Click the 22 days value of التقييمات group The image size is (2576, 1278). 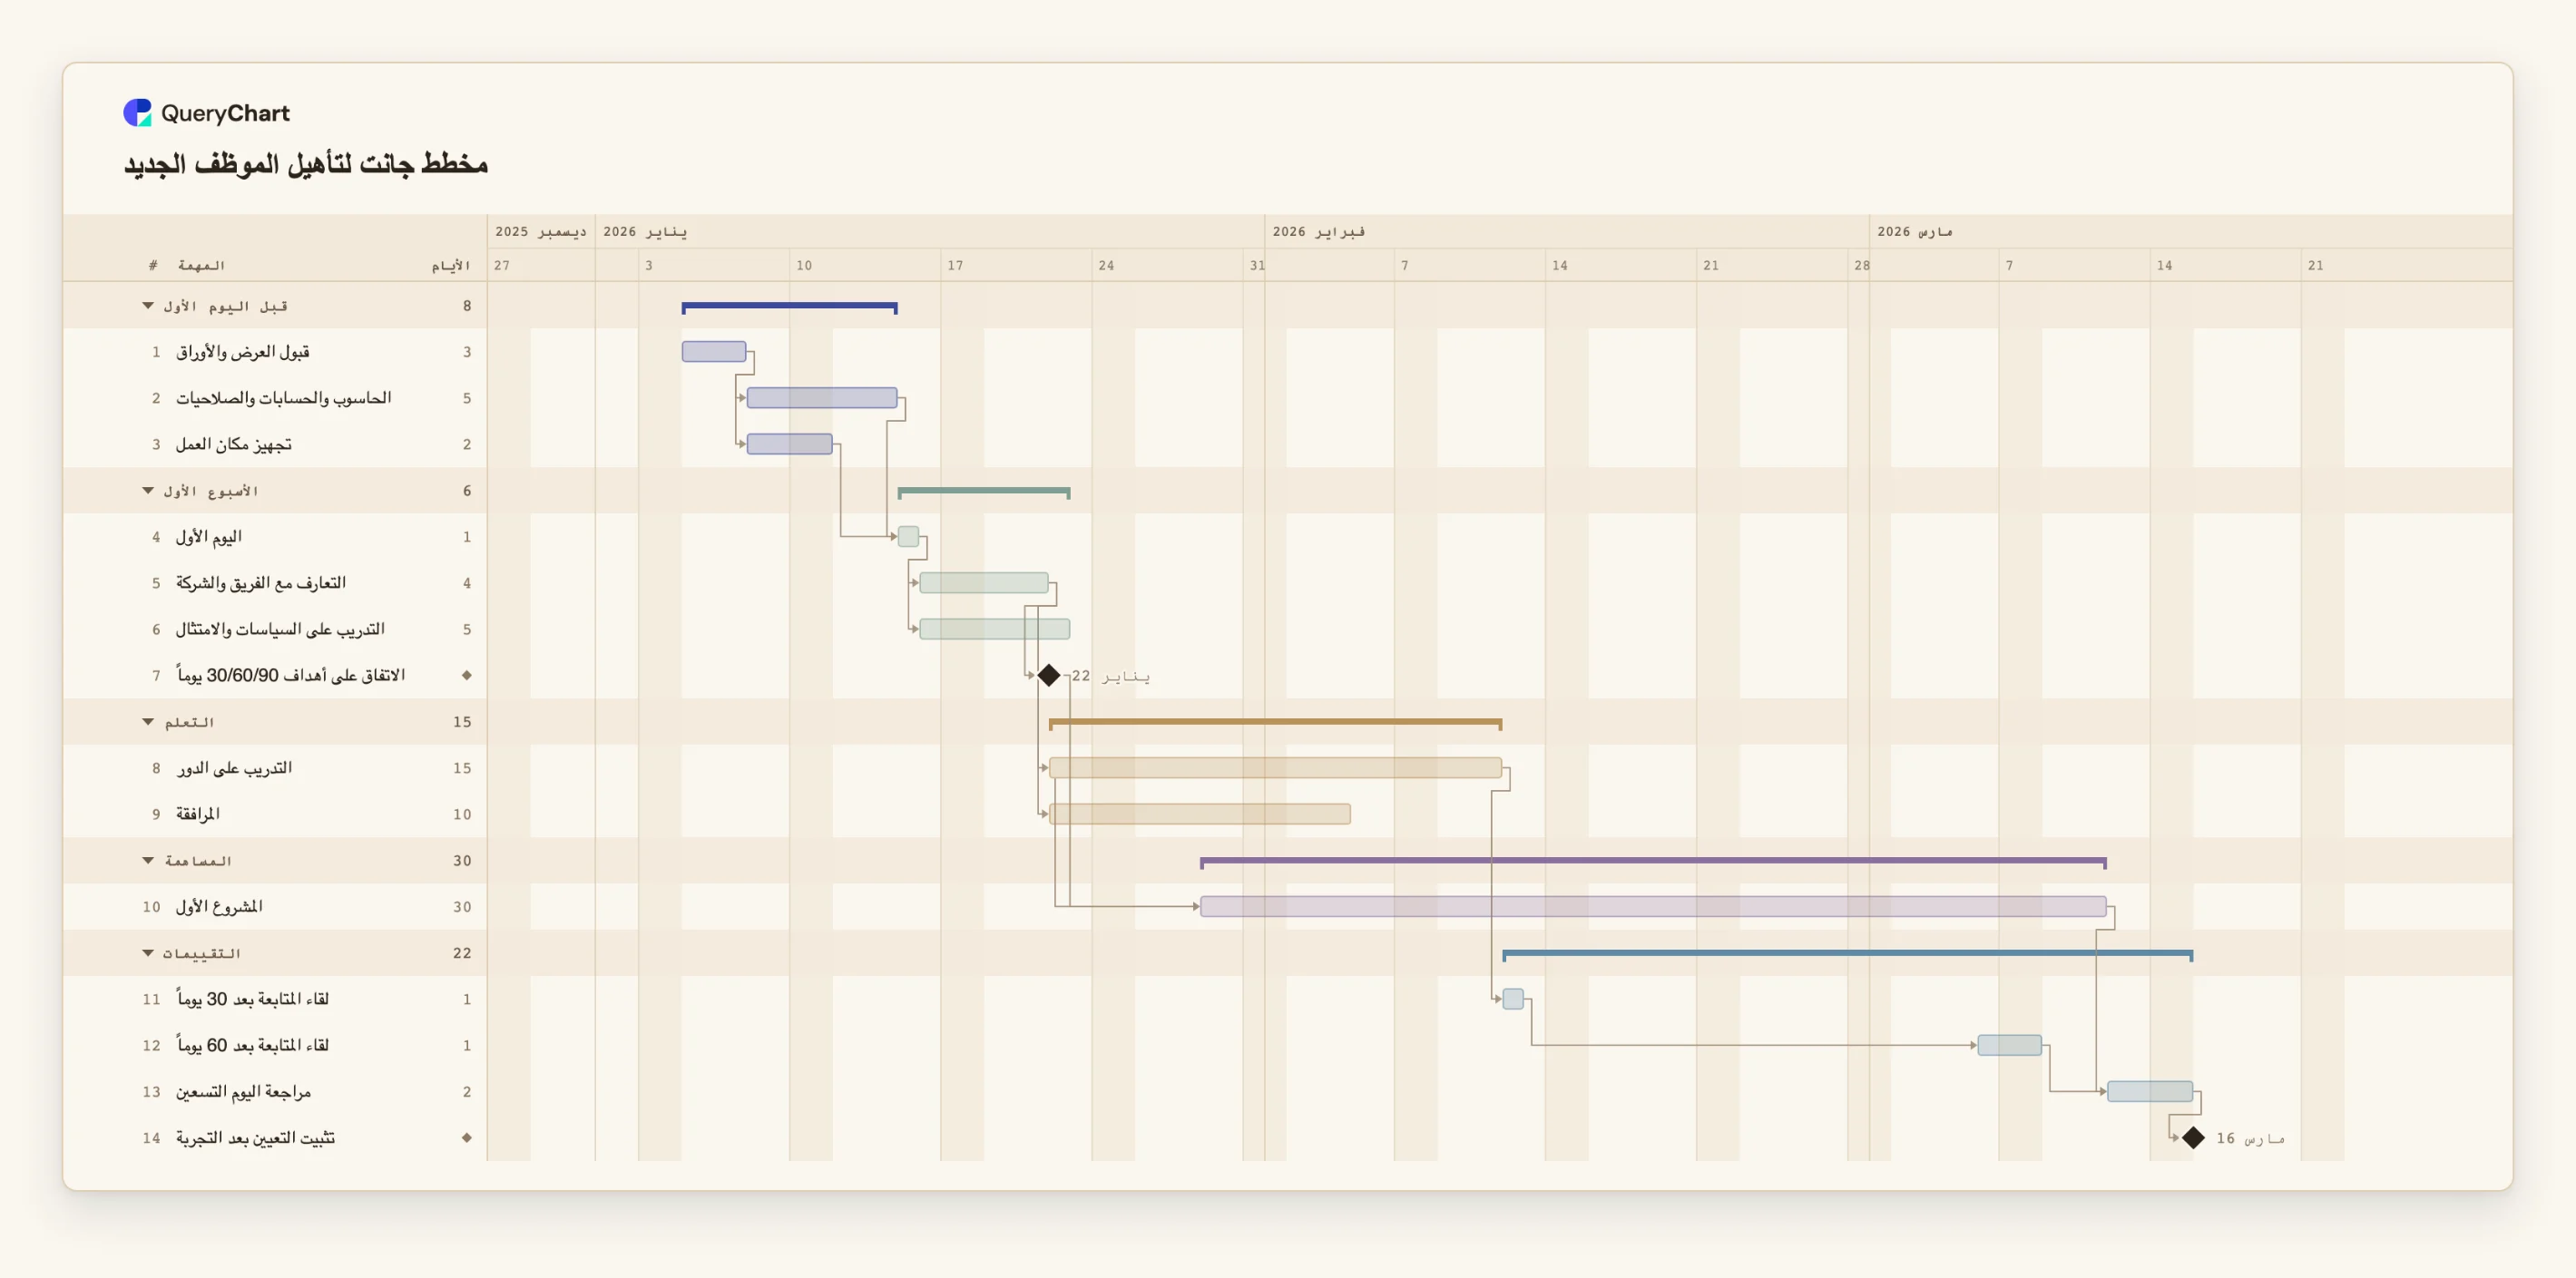(x=462, y=953)
